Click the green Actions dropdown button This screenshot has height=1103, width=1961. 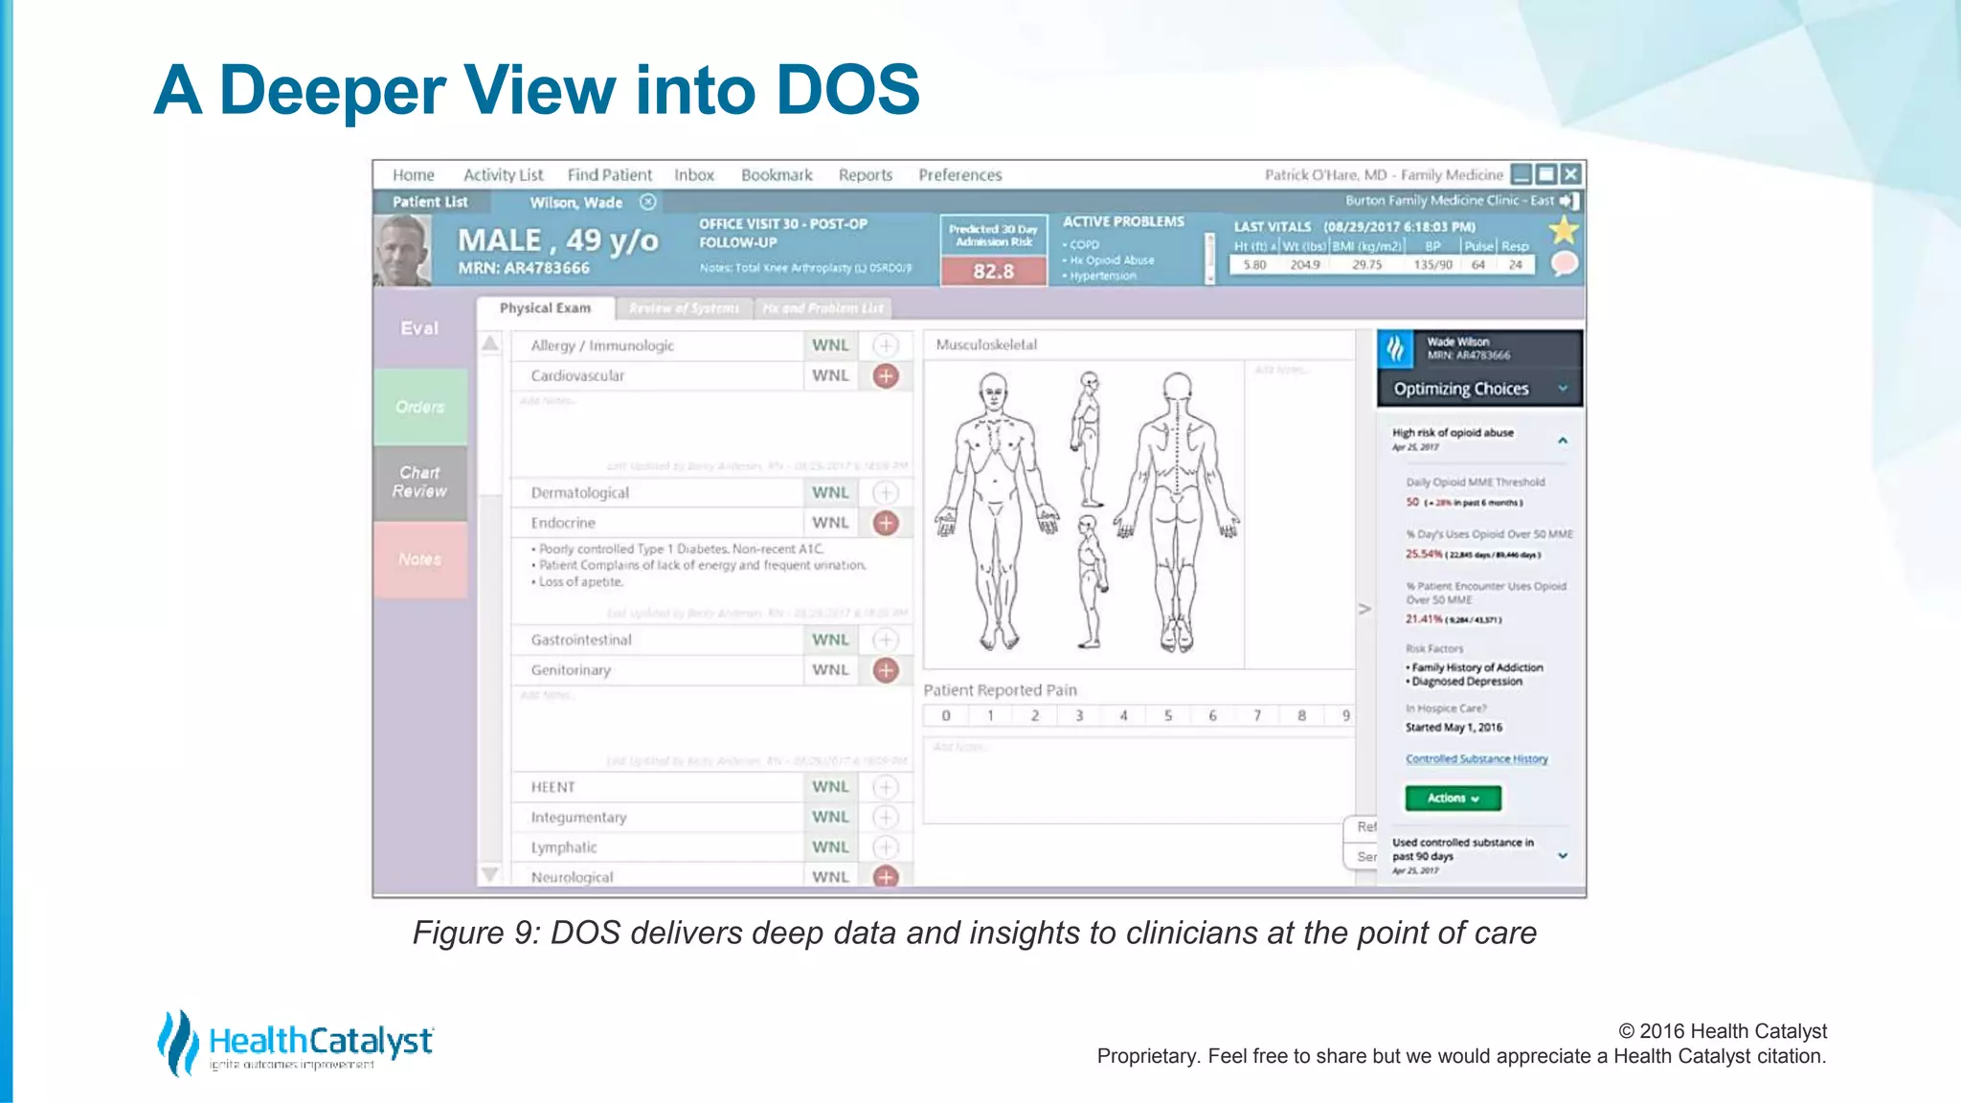pos(1453,799)
